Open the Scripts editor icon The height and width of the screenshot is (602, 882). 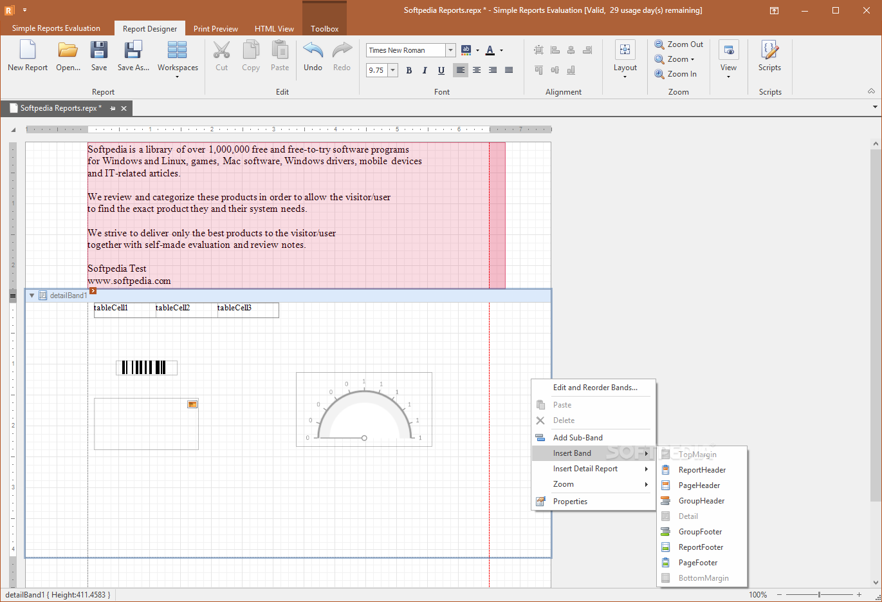(769, 50)
